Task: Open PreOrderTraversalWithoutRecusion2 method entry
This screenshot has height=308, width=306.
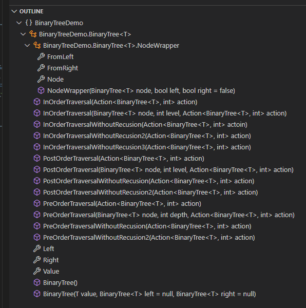Action: coord(149,238)
